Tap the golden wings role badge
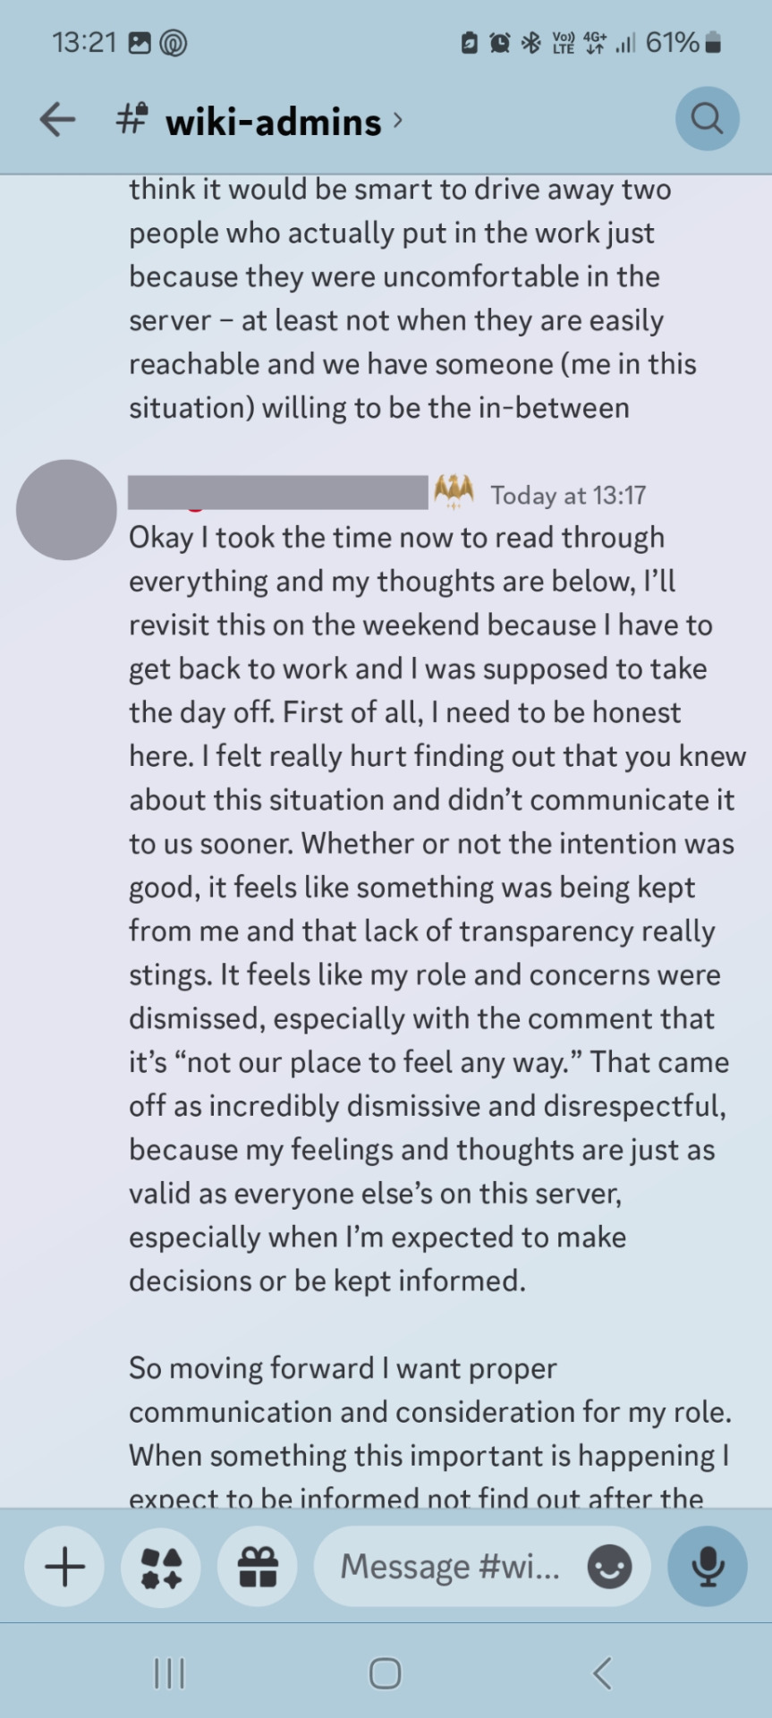The image size is (772, 1718). [454, 492]
